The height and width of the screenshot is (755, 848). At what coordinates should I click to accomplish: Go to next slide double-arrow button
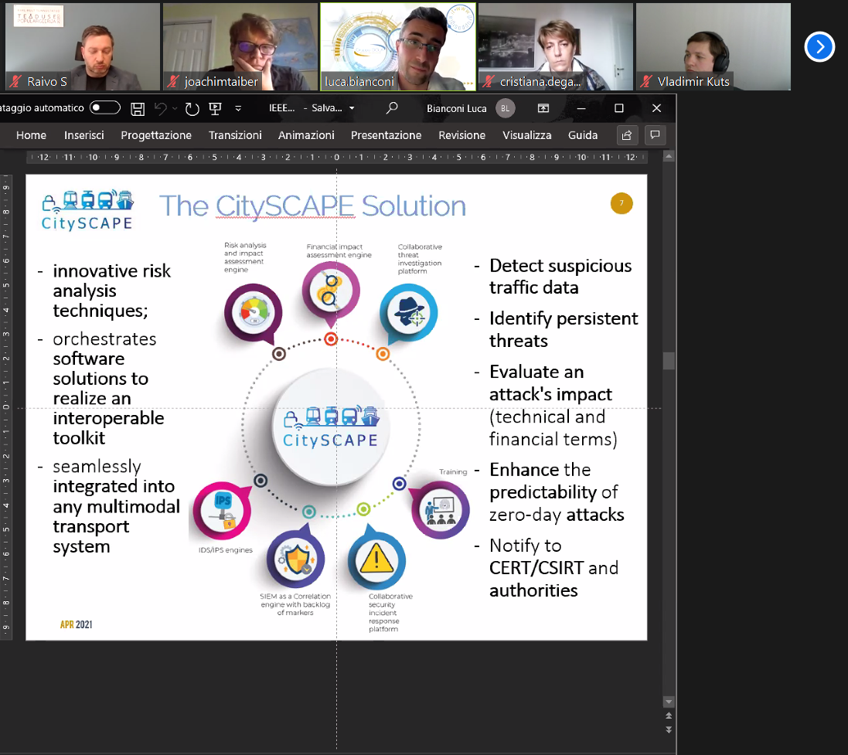669,730
